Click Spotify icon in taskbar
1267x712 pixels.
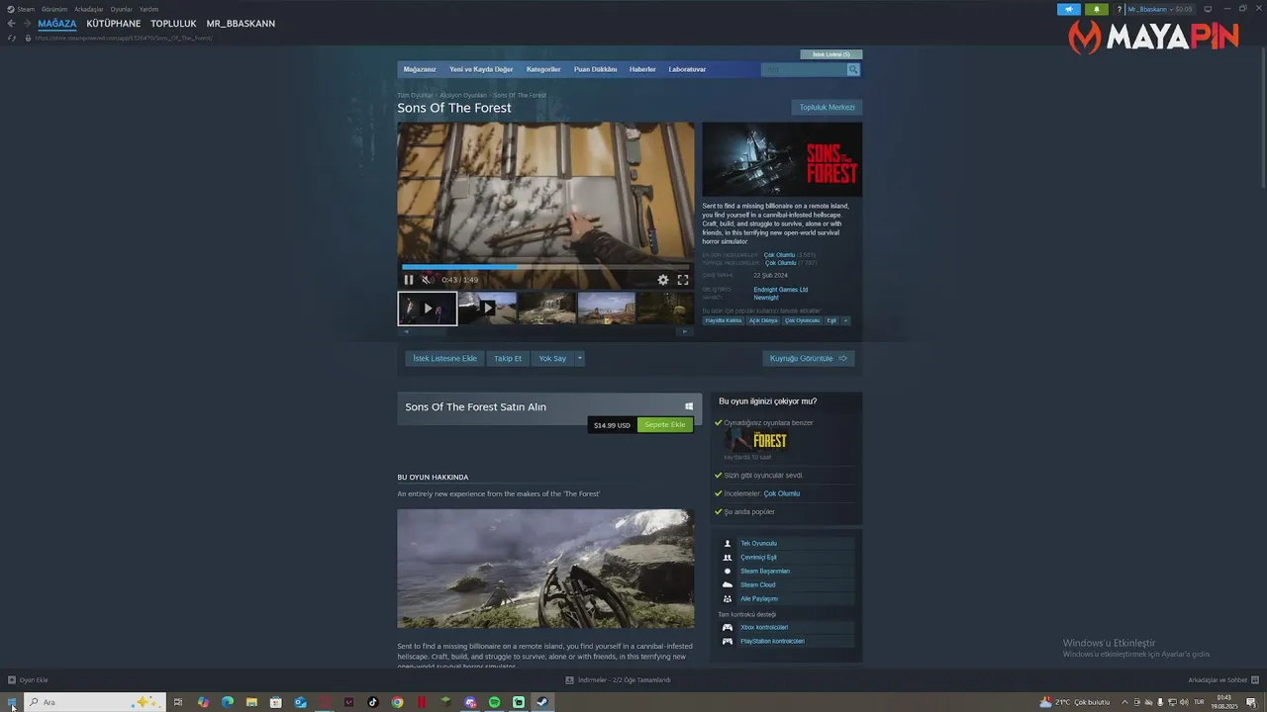(x=494, y=702)
